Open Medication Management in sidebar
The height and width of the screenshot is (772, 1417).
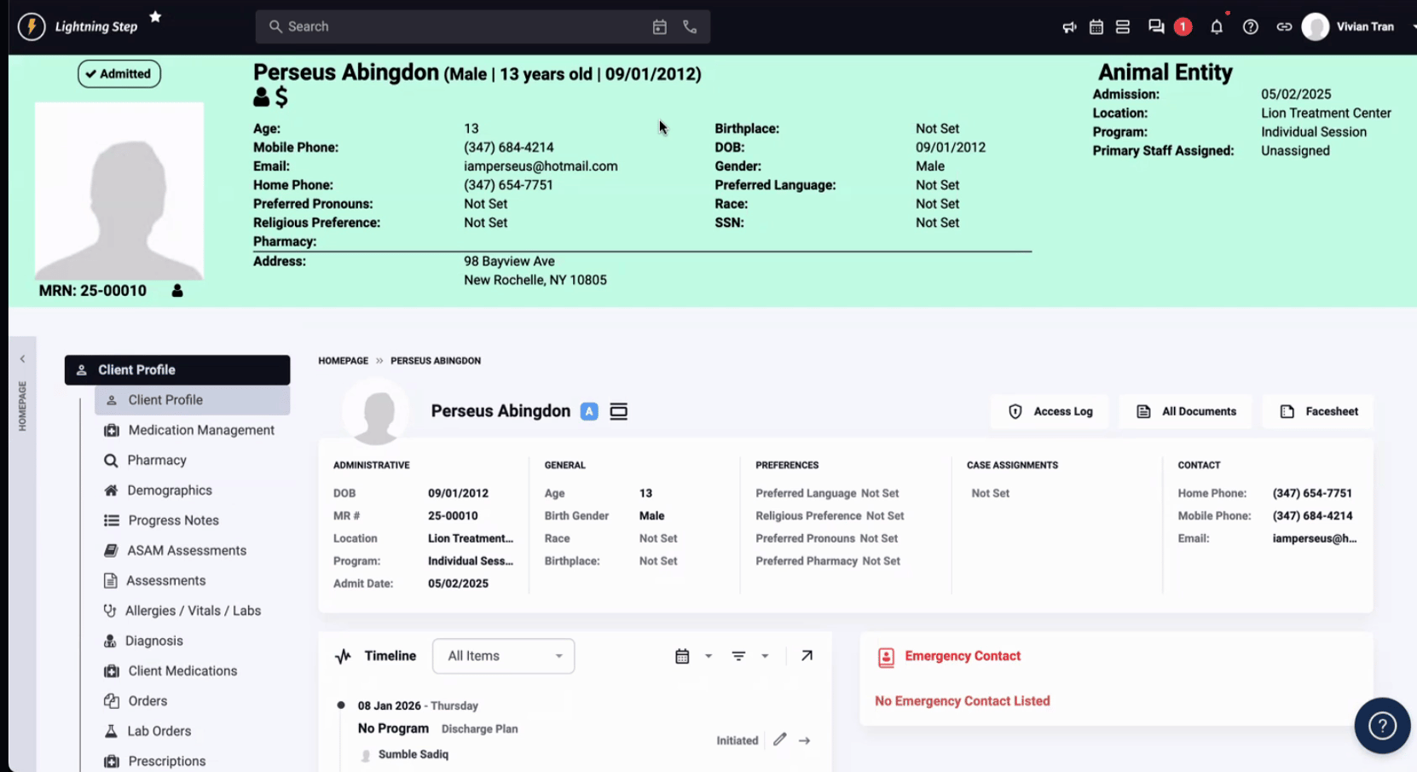tap(201, 430)
